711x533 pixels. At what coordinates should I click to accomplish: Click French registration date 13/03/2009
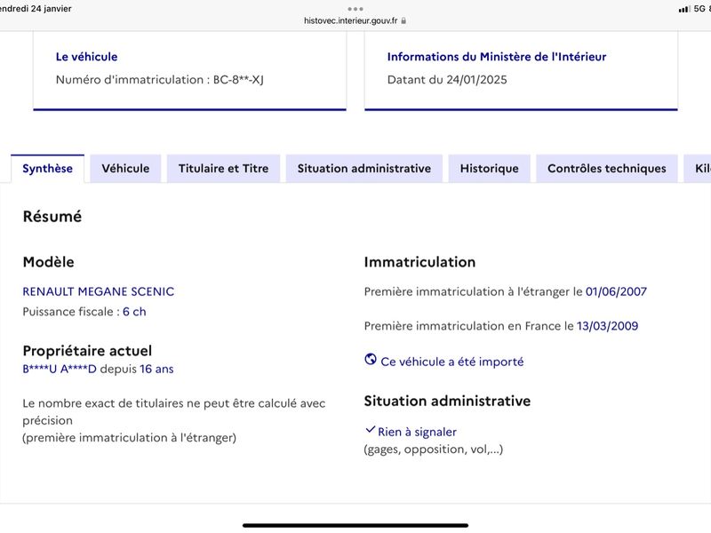coord(607,326)
